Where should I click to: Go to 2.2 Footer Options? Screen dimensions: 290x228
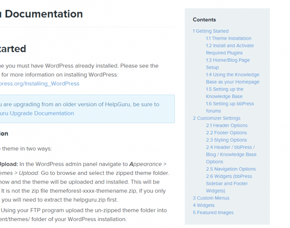coord(227,133)
